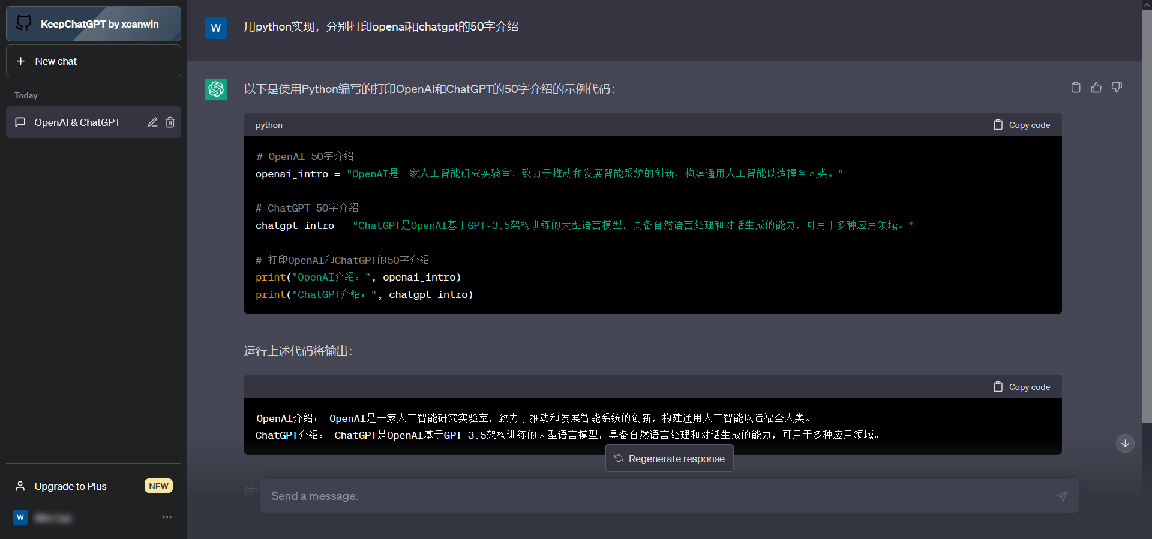1152x539 pixels.
Task: Click the send paper-plane icon
Action: click(x=1061, y=496)
